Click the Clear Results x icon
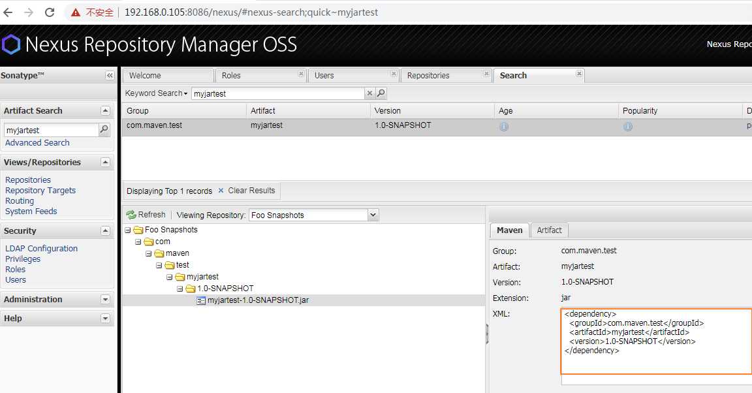This screenshot has height=393, width=752. pyautogui.click(x=221, y=191)
